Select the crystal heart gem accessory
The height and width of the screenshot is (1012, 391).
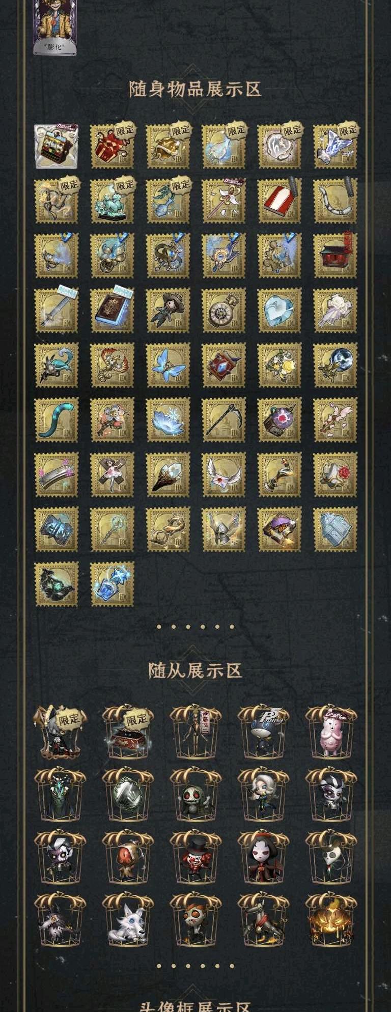(279, 311)
